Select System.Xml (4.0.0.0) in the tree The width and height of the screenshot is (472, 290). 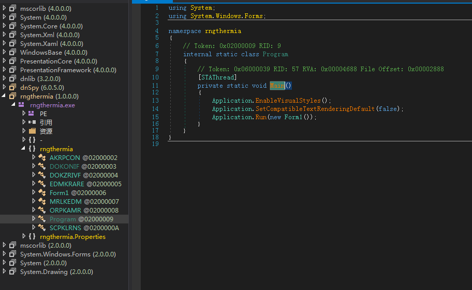tap(50, 35)
